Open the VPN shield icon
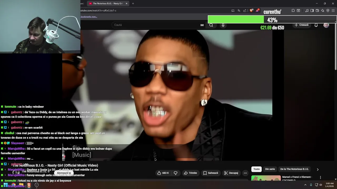 tap(328, 10)
